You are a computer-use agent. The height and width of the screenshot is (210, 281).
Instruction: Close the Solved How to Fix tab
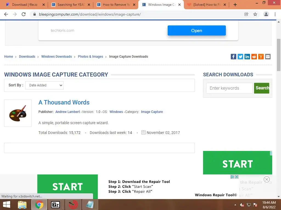click(x=225, y=5)
